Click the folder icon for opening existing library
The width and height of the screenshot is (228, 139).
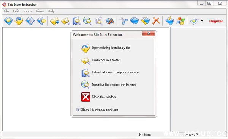tap(85, 48)
